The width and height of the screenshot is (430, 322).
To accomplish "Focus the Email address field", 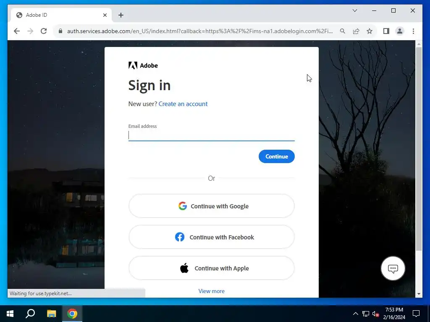I will 212,135.
